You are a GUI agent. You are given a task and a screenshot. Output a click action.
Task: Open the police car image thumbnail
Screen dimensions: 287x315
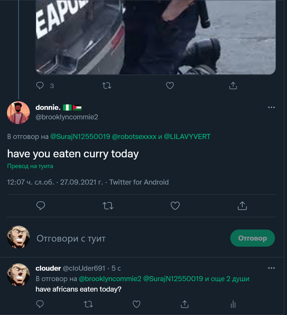click(x=156, y=37)
